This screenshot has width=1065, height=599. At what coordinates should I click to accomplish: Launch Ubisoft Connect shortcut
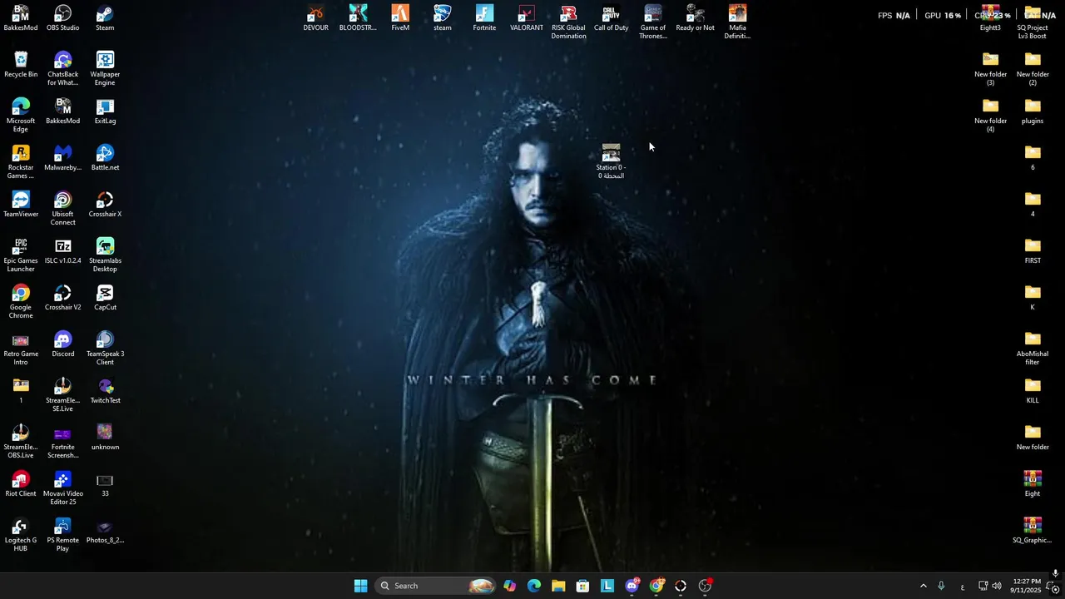(x=62, y=209)
